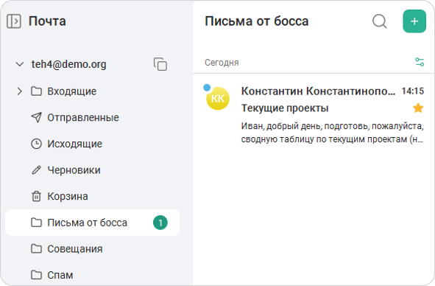Click the Почта title
This screenshot has width=435, height=286.
point(47,21)
